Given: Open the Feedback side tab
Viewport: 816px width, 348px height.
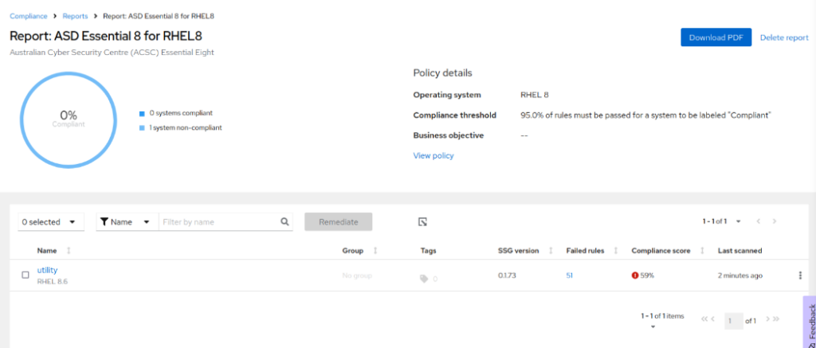Looking at the screenshot, I should pyautogui.click(x=810, y=322).
